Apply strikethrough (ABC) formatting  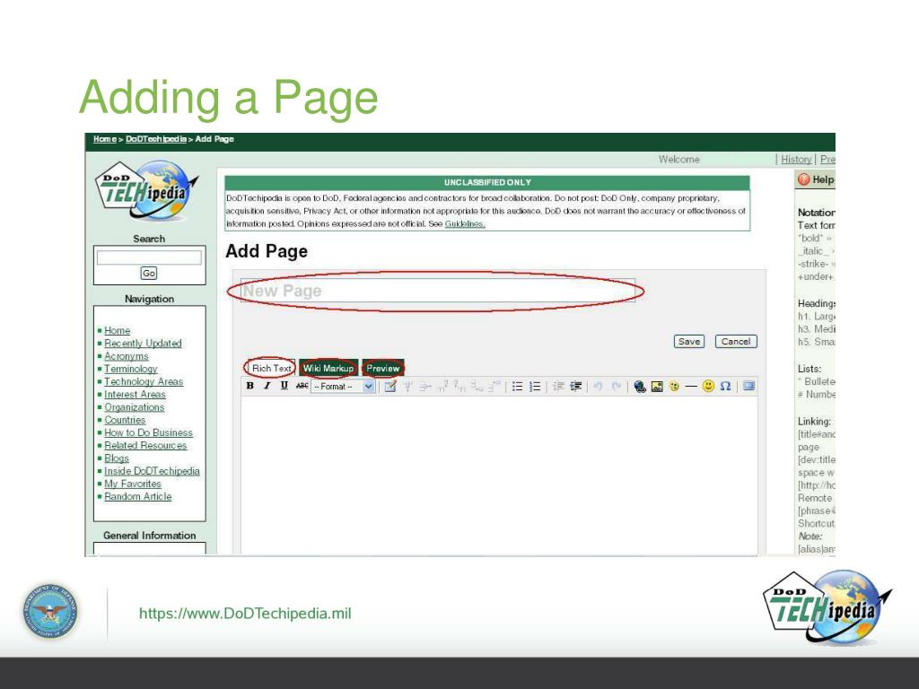coord(302,386)
